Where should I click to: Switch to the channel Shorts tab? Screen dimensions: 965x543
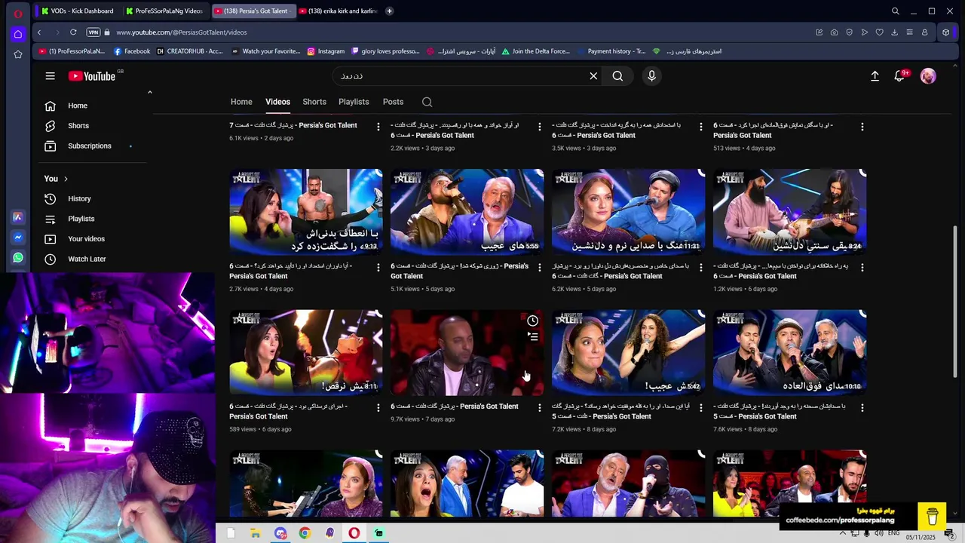point(314,102)
